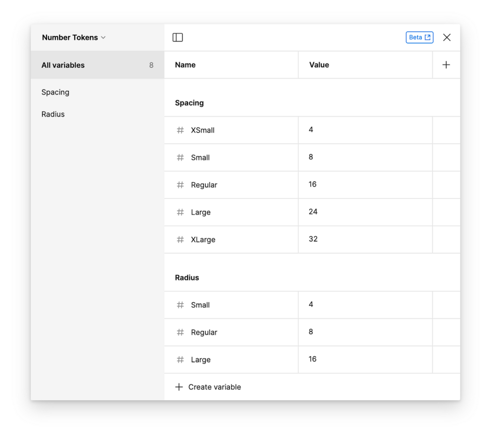The image size is (495, 429).
Task: Edit the XSmall spacing value 4
Action: pyautogui.click(x=311, y=130)
